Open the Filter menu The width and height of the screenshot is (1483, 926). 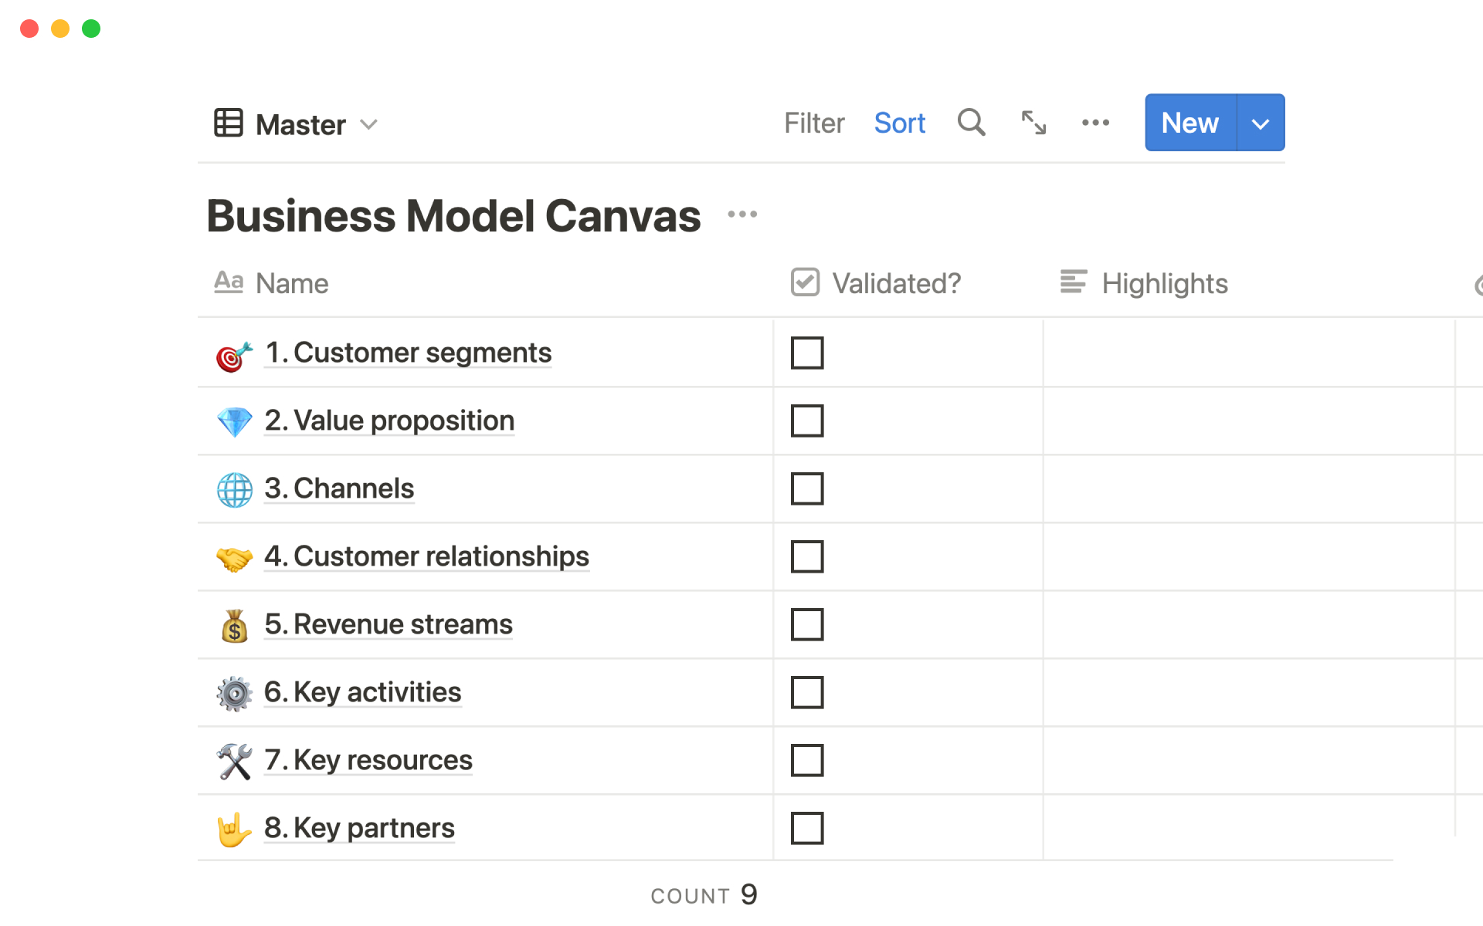(814, 123)
